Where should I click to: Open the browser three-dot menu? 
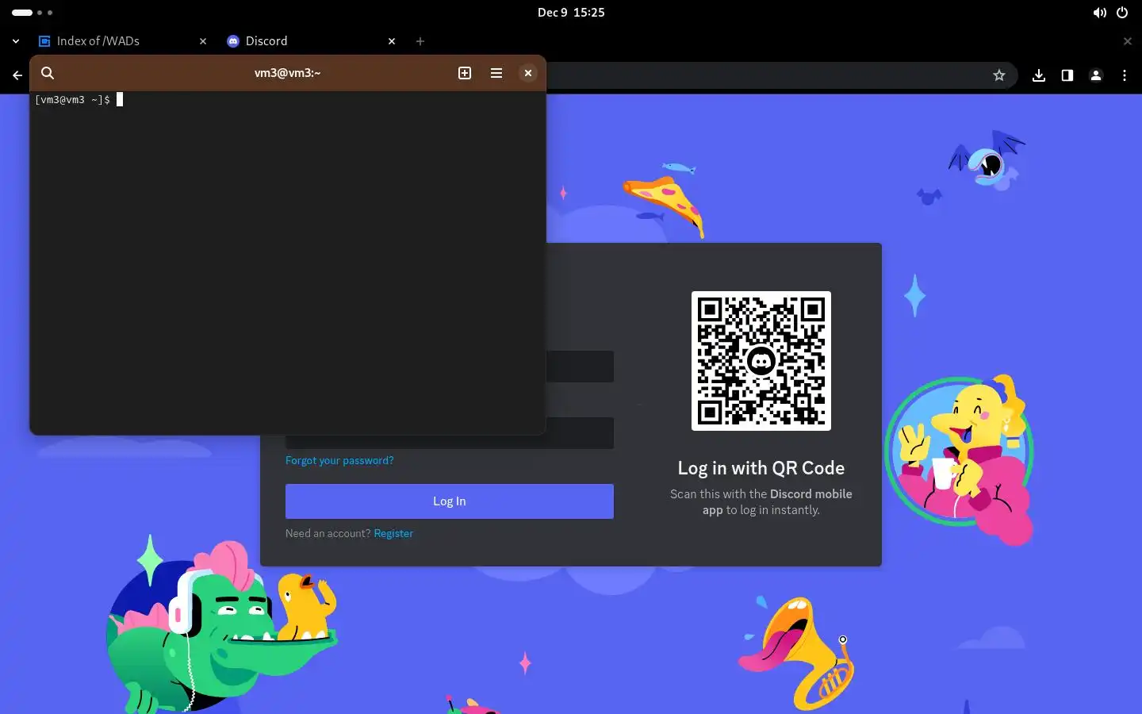point(1125,75)
